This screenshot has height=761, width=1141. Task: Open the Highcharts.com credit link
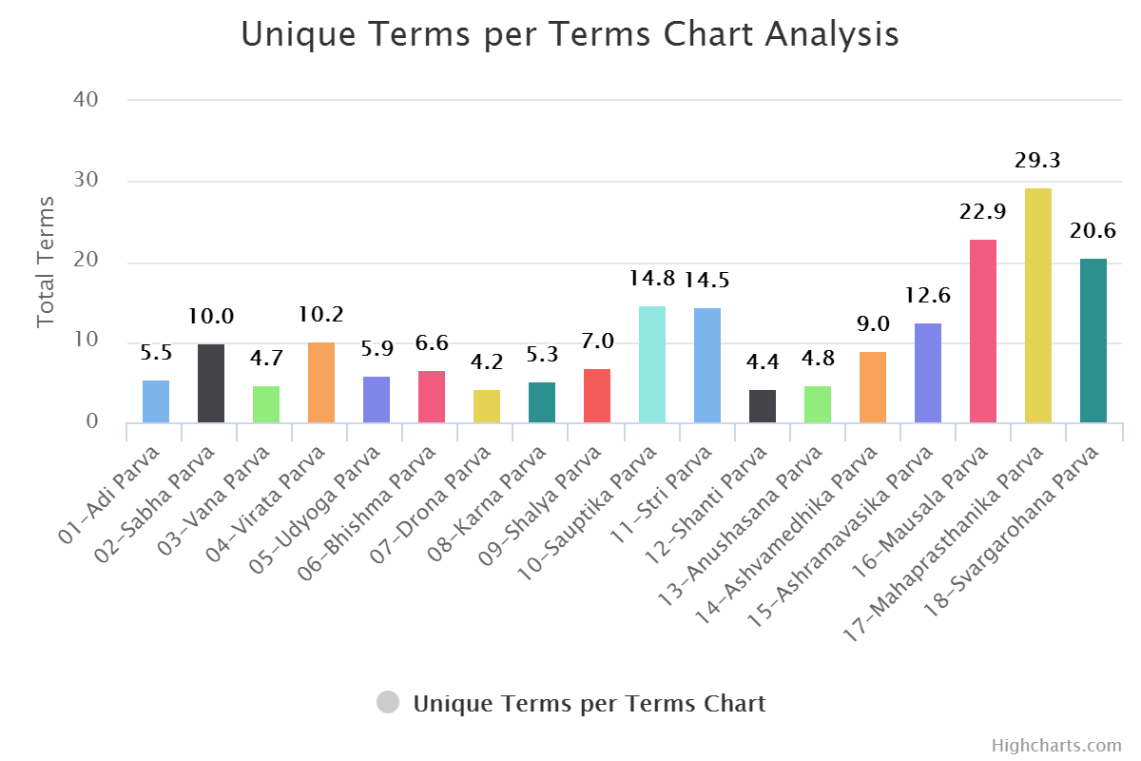point(1056,745)
